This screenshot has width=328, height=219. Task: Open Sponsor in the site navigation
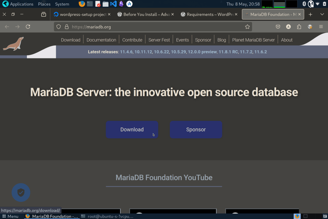tap(203, 40)
